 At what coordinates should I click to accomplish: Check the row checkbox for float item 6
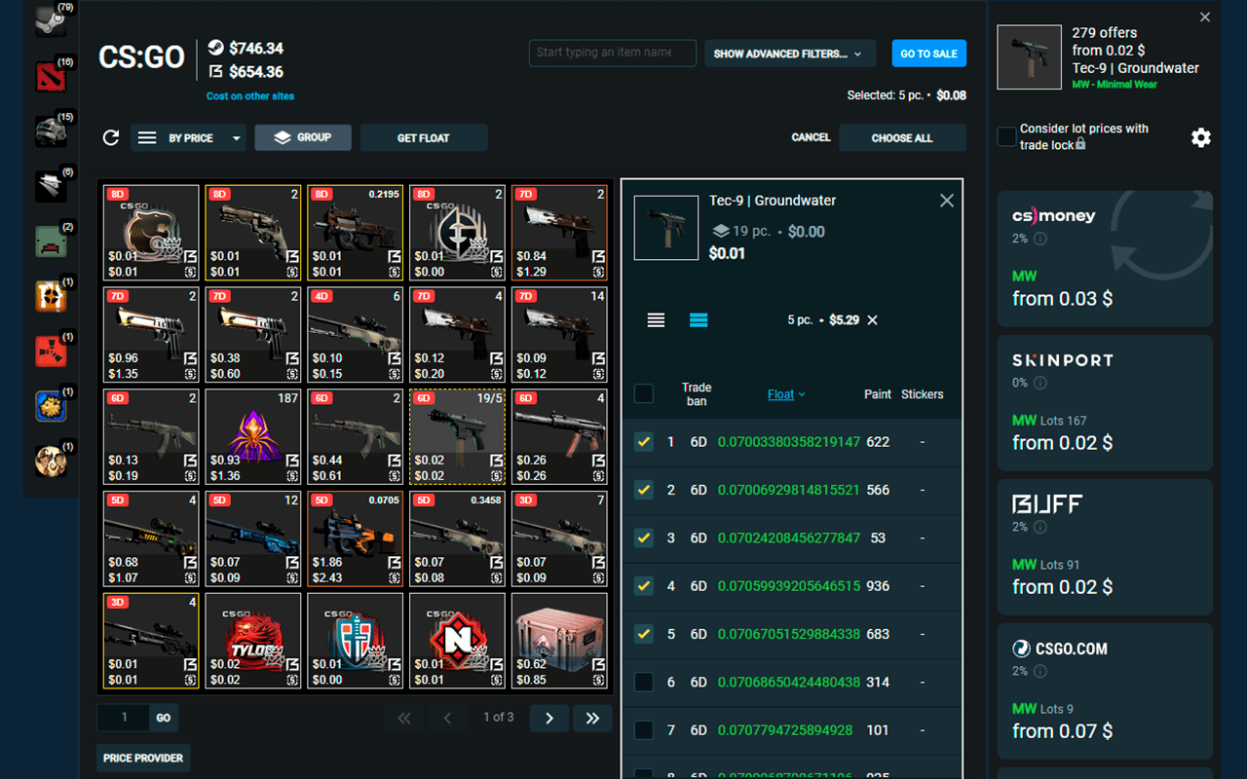click(643, 682)
